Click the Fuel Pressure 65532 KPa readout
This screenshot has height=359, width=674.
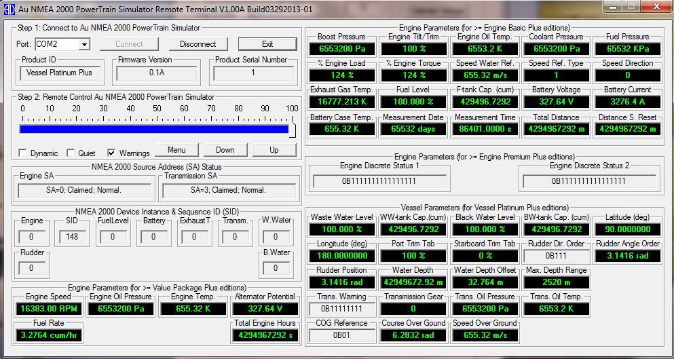(627, 49)
